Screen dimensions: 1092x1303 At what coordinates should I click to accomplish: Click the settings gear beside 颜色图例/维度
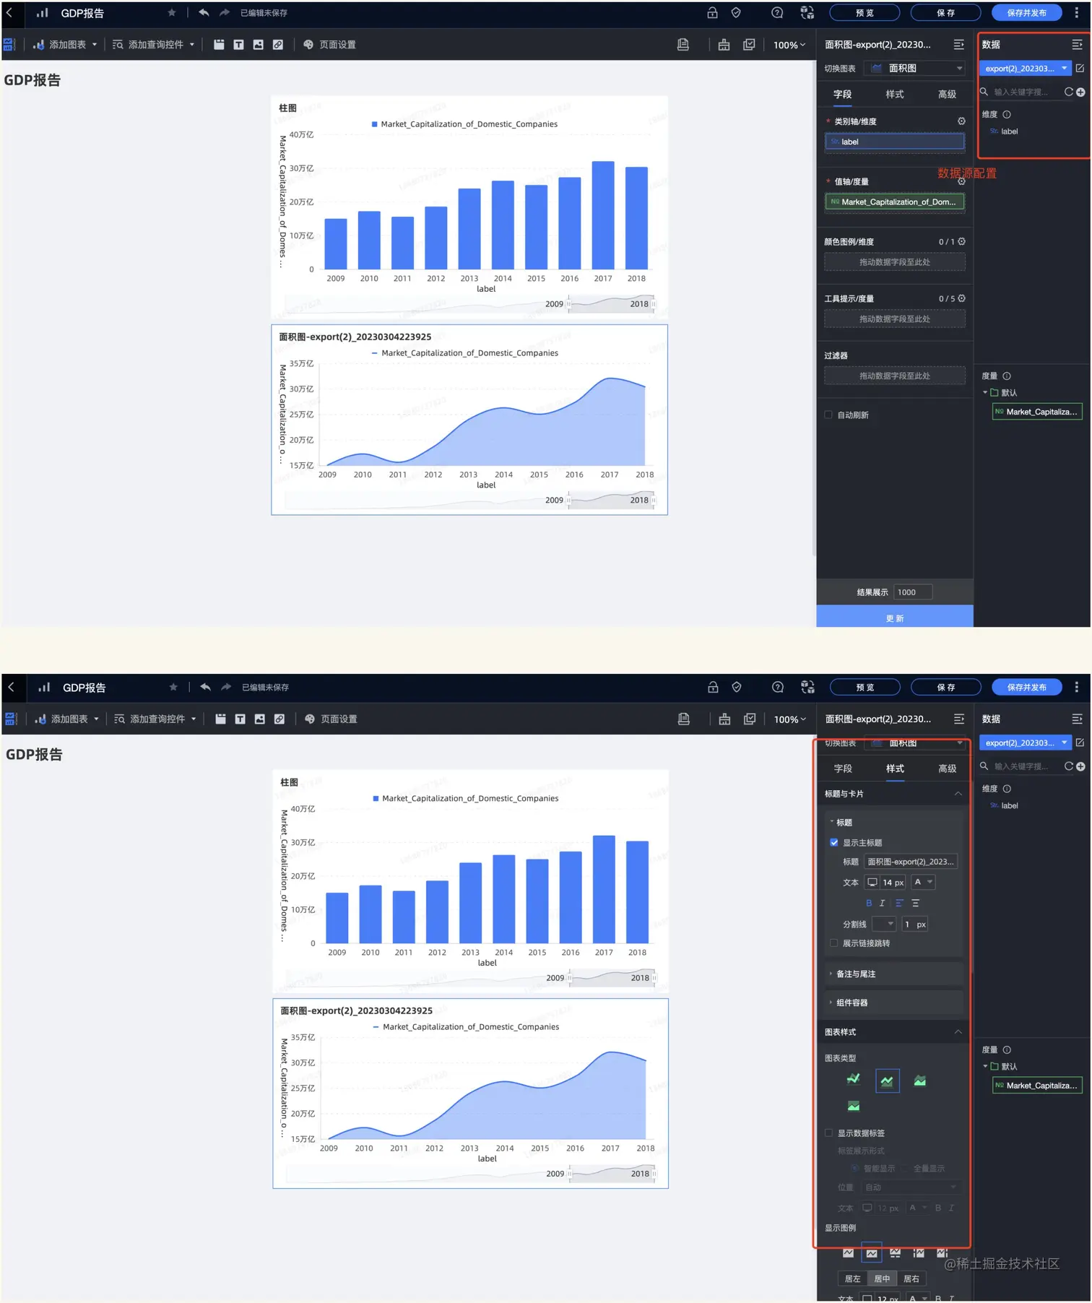coord(961,241)
